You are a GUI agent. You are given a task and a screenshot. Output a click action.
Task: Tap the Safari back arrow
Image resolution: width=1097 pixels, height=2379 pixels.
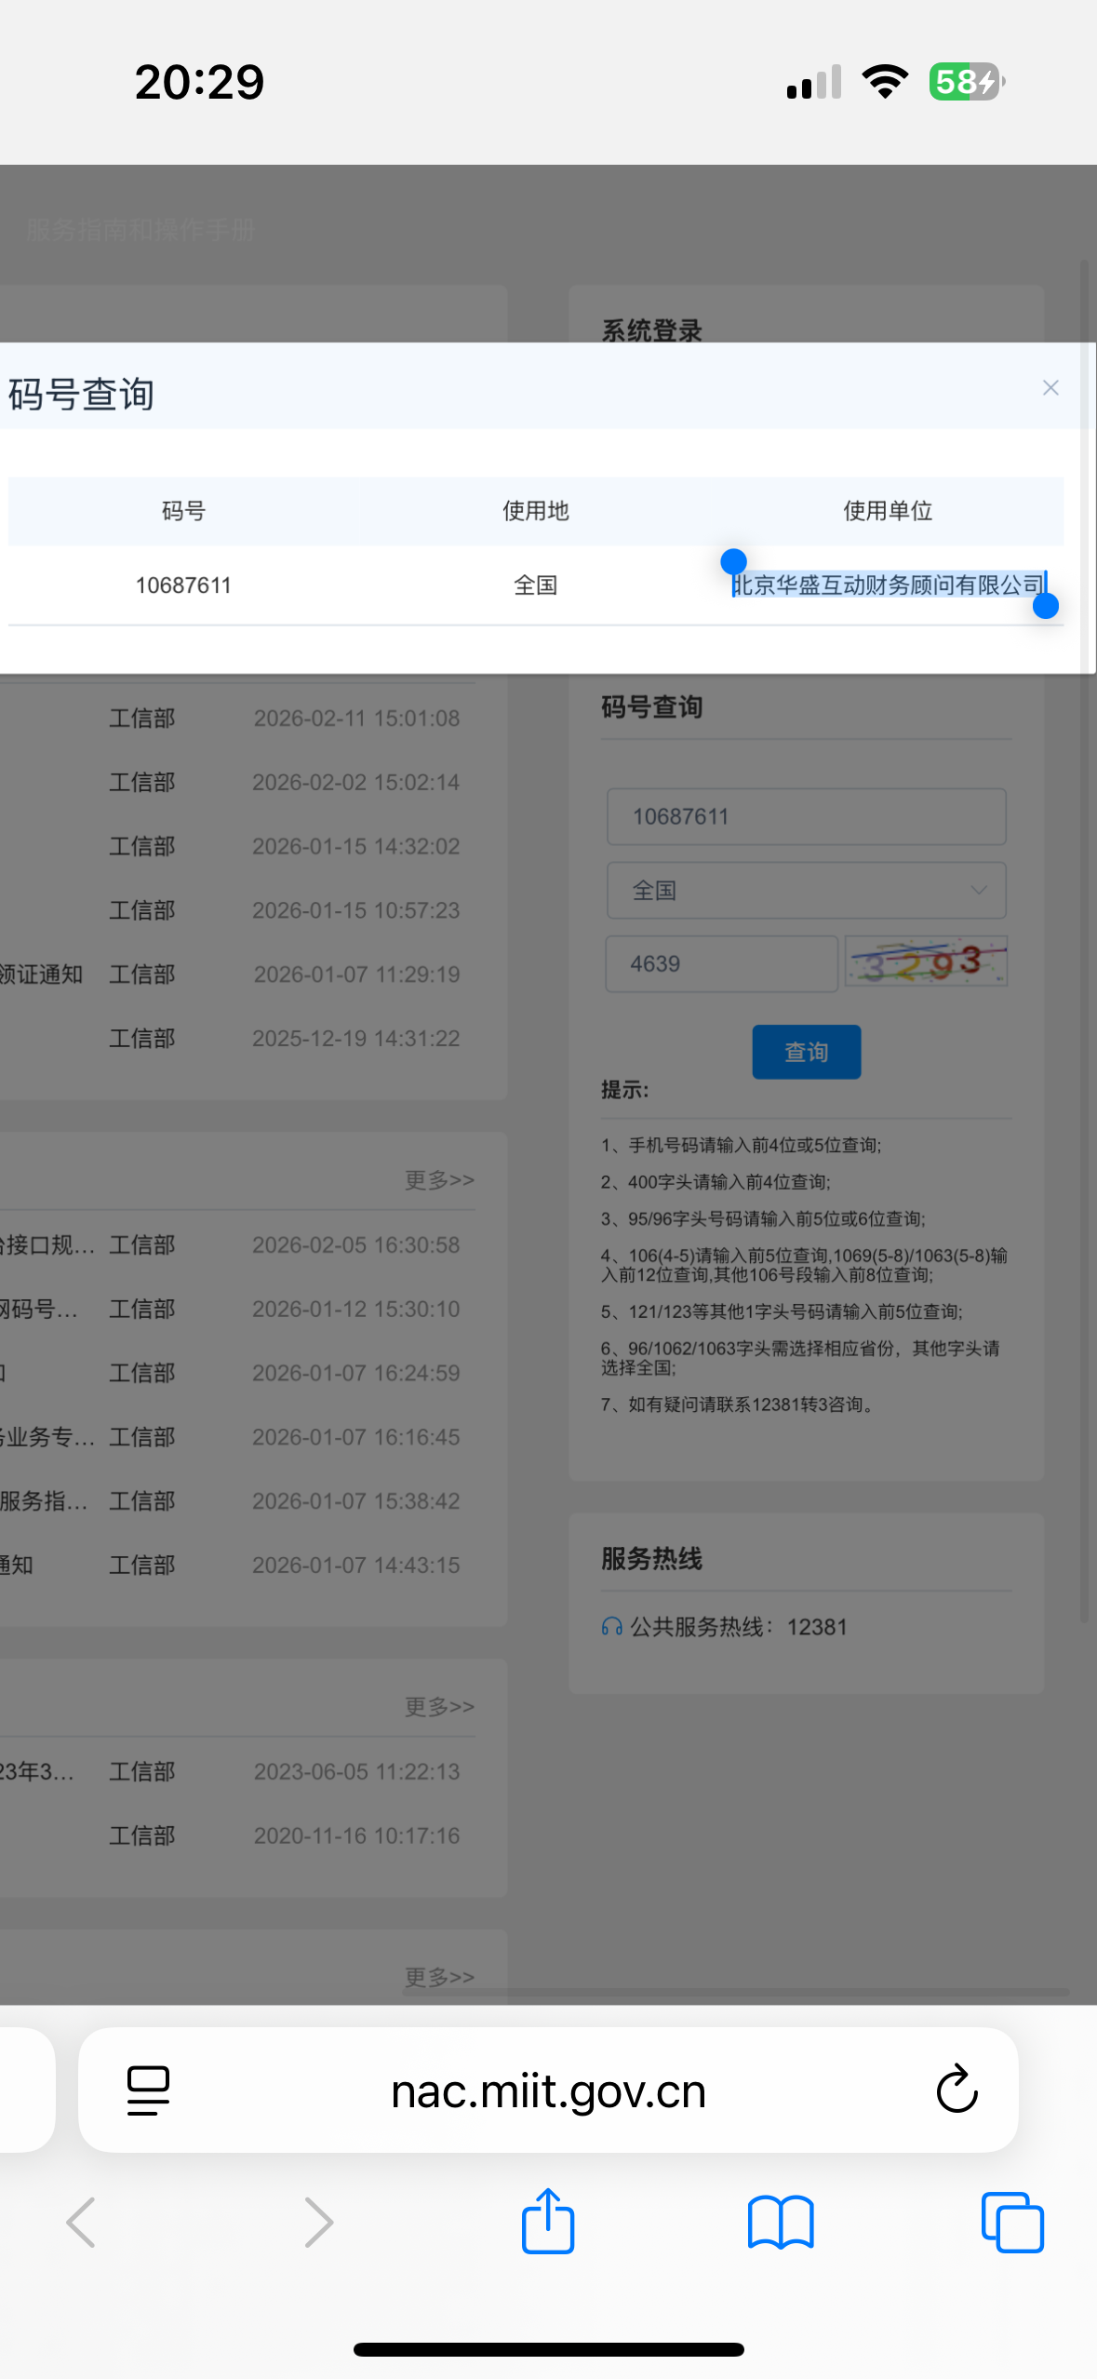[82, 2222]
